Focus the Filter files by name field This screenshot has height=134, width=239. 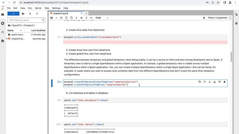[27, 20]
